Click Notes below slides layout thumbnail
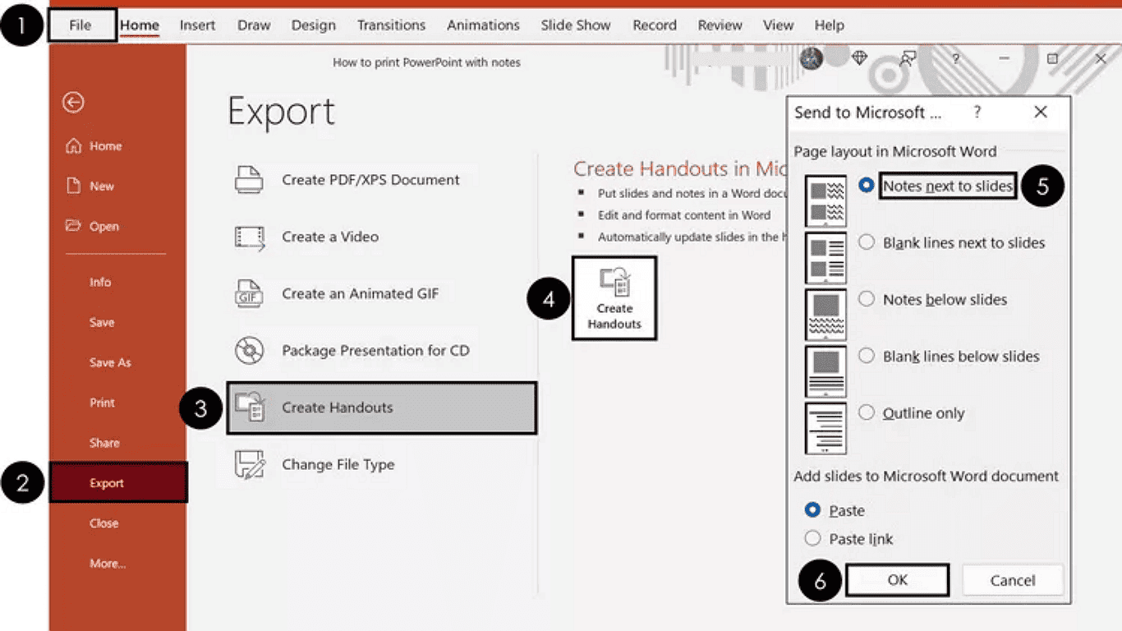This screenshot has height=631, width=1122. coord(826,315)
